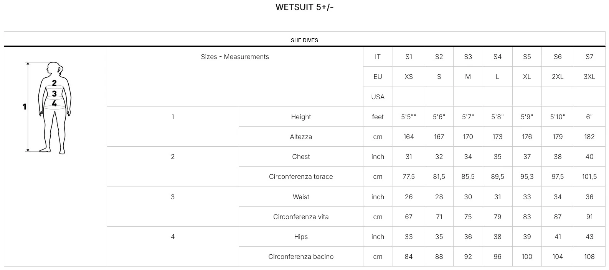
Task: Click the 95,3 chest circumference value
Action: [x=527, y=177]
